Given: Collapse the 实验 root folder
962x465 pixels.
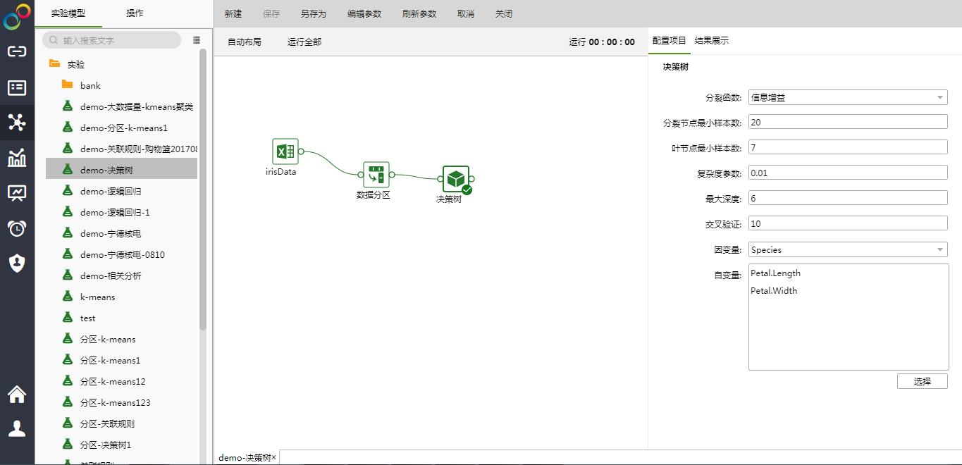Looking at the screenshot, I should point(55,64).
